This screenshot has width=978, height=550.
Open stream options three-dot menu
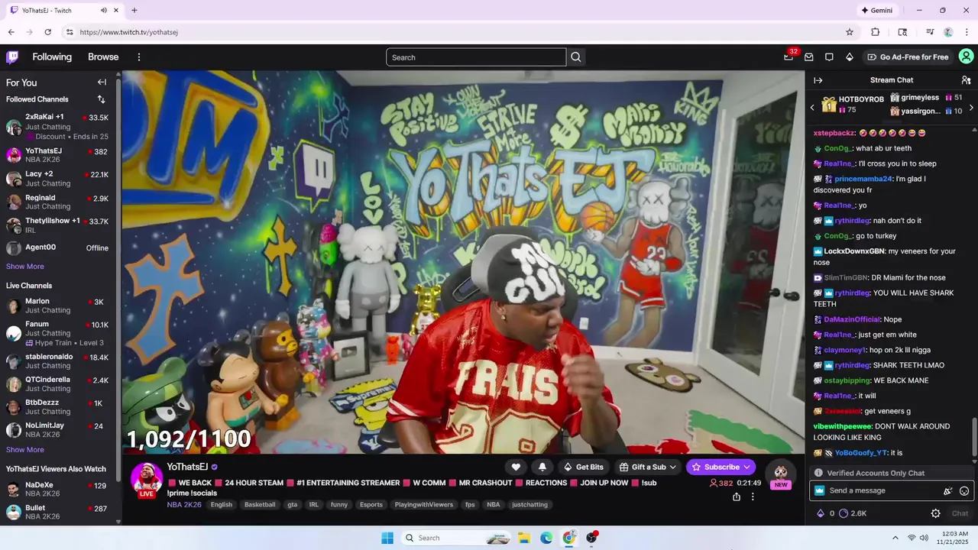[x=753, y=497]
